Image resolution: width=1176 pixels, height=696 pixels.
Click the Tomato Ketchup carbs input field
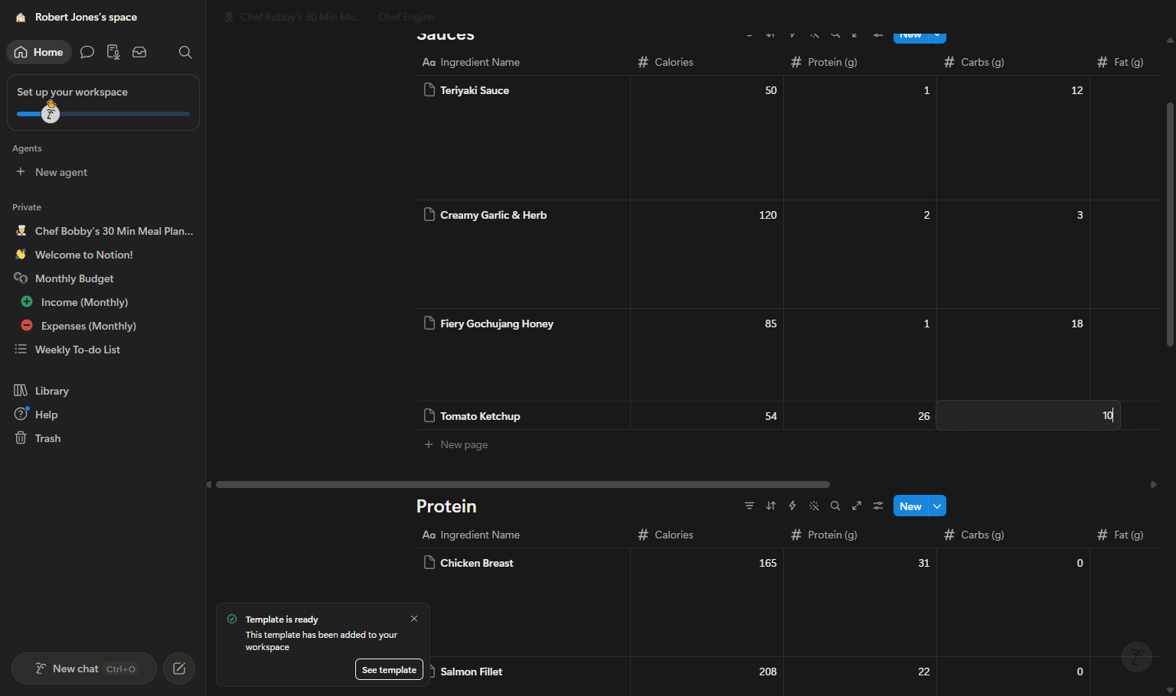1028,415
